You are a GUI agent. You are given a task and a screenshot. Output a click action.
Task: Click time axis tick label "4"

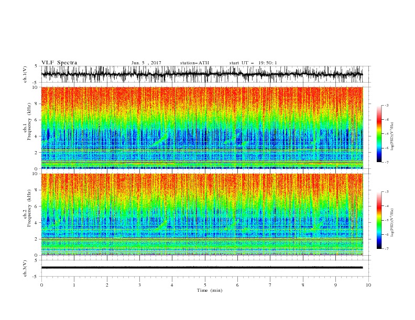click(x=172, y=285)
